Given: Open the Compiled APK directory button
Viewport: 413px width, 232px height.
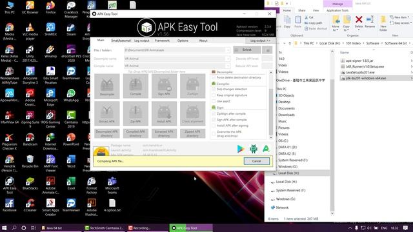Looking at the screenshot, I should [136, 133].
